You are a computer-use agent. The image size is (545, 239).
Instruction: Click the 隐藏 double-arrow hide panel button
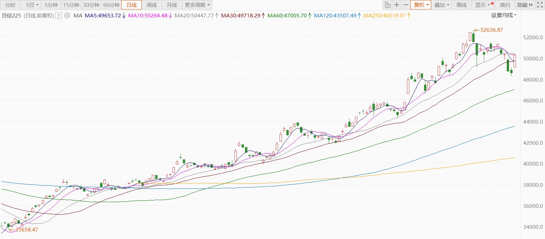point(525,5)
